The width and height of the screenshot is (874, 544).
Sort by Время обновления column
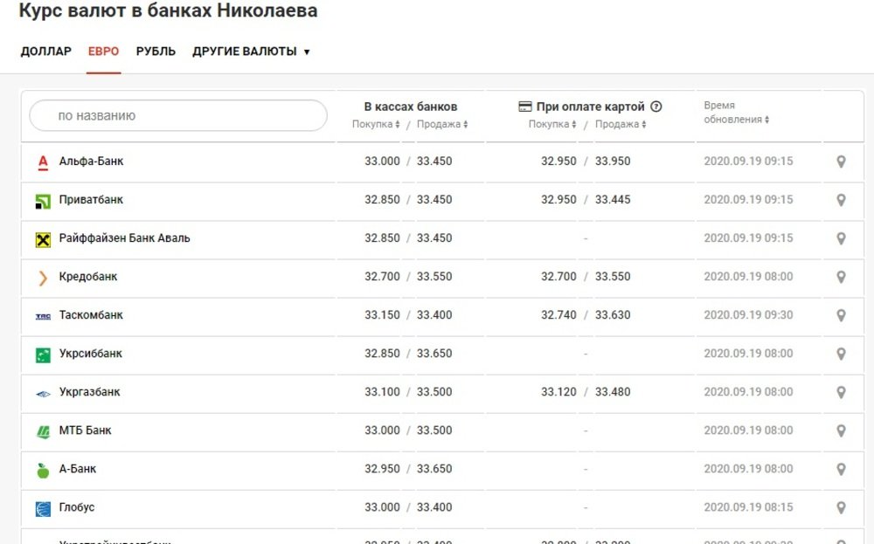[x=736, y=113]
